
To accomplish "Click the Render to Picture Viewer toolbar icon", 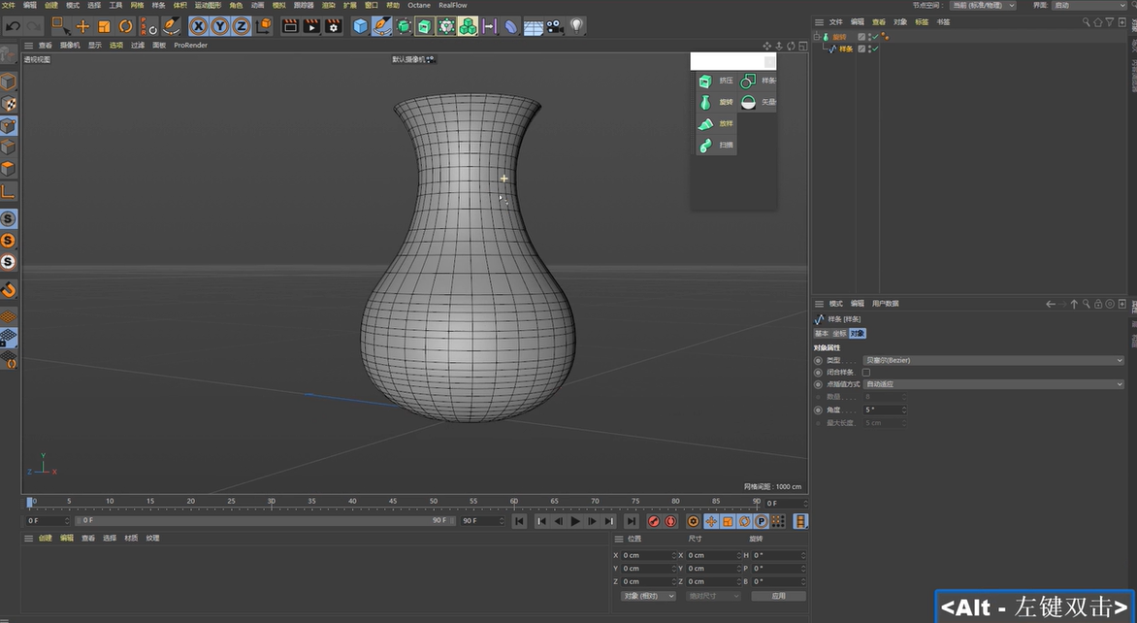I will click(312, 26).
